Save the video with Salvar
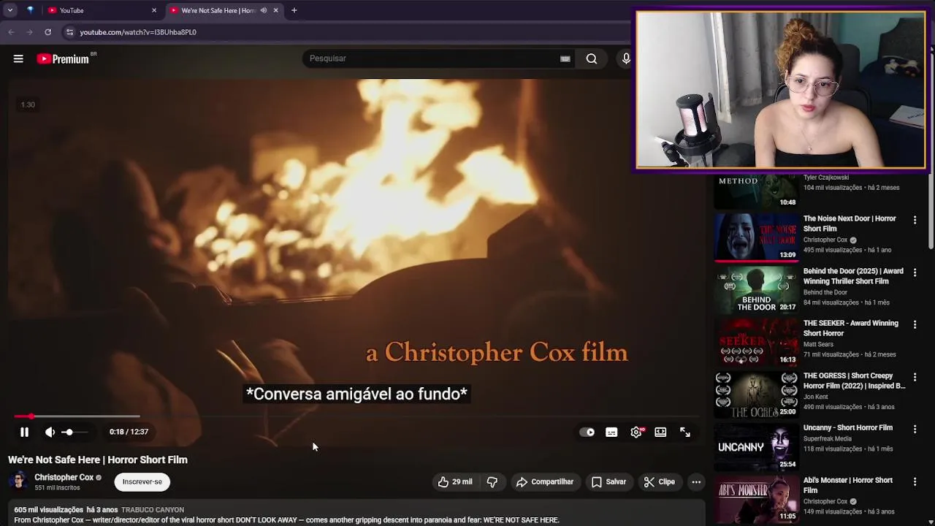 [x=608, y=481]
